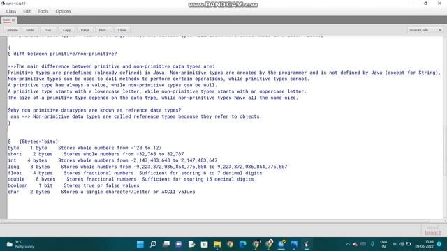The height and width of the screenshot is (251, 447).
Task: Click the editor's vertical scrollbar
Action: pyautogui.click(x=445, y=128)
